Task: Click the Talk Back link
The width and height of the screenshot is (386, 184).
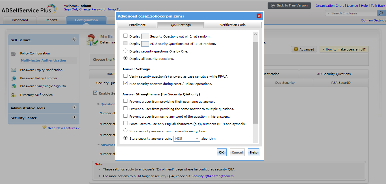Action: click(x=378, y=6)
